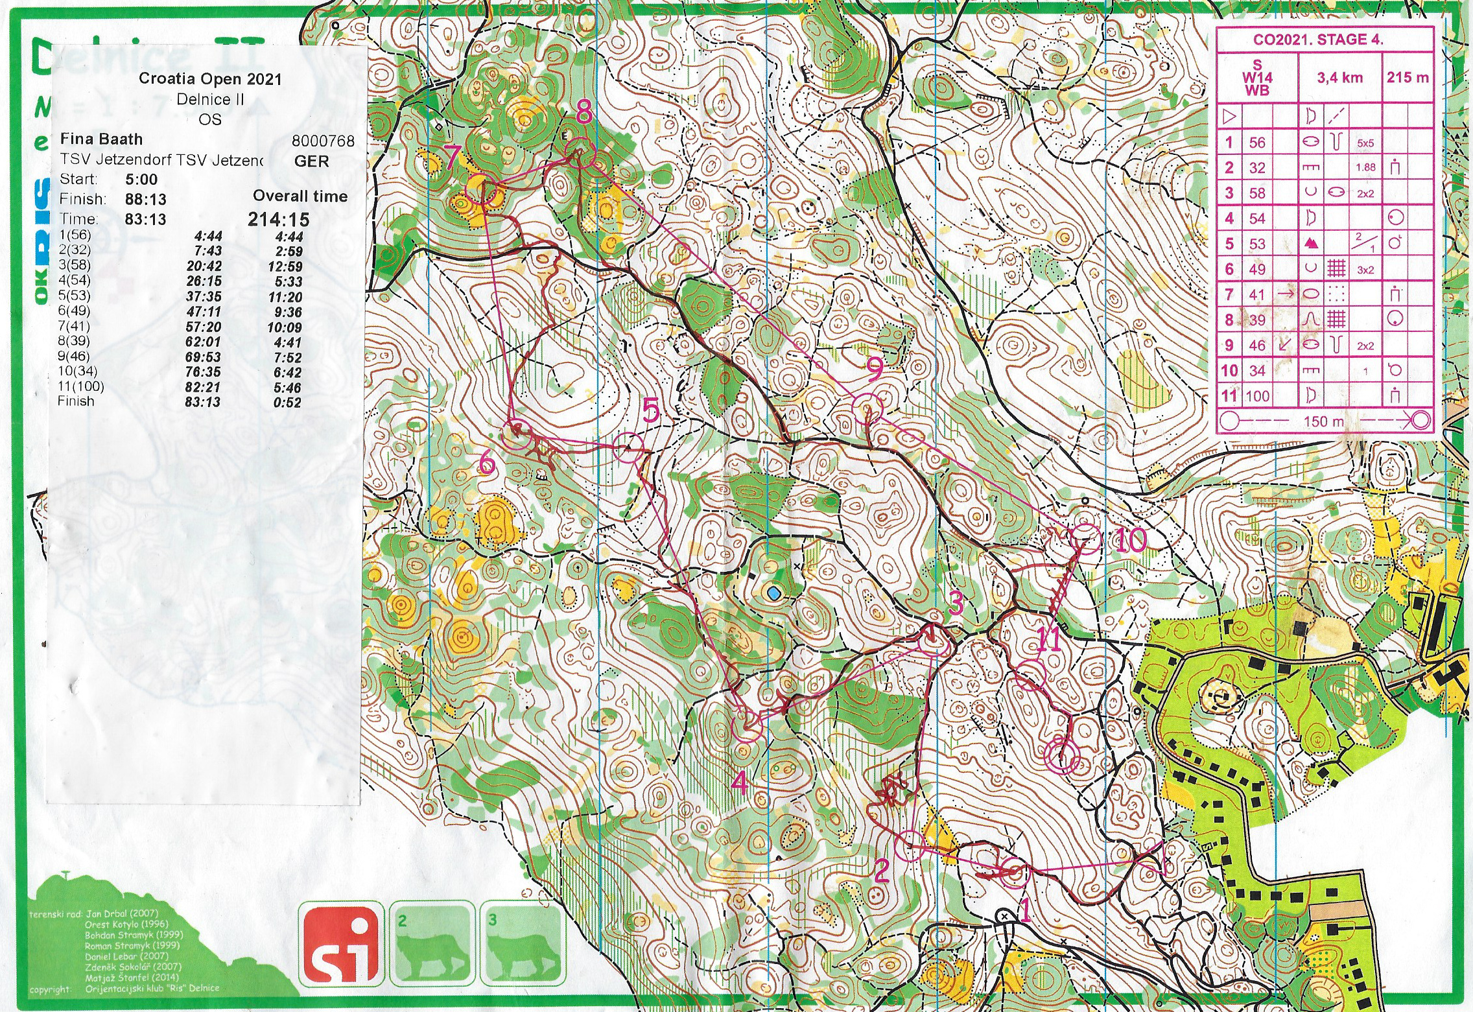Click the magenta number 5 control label
1473x1012 pixels.
click(x=650, y=410)
